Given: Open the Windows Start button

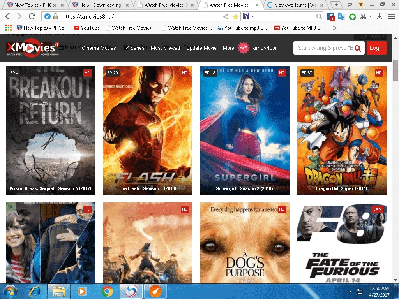Looking at the screenshot, I should tap(11, 291).
